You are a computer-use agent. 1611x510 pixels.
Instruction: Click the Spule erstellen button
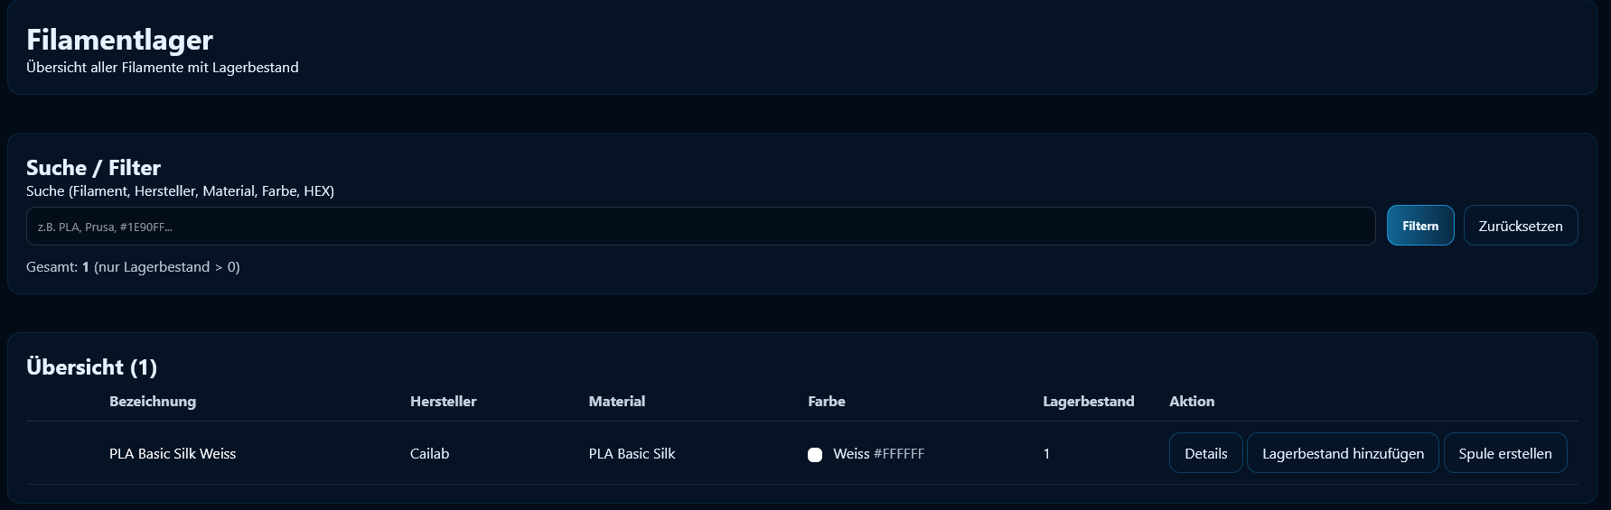[x=1504, y=453]
